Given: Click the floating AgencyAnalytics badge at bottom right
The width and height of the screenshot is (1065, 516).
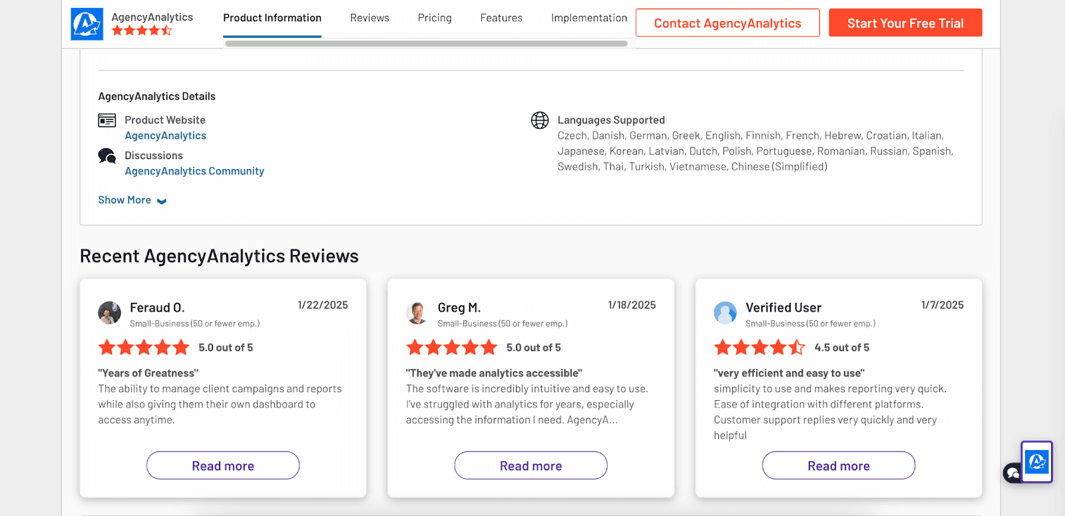Looking at the screenshot, I should (x=1037, y=461).
